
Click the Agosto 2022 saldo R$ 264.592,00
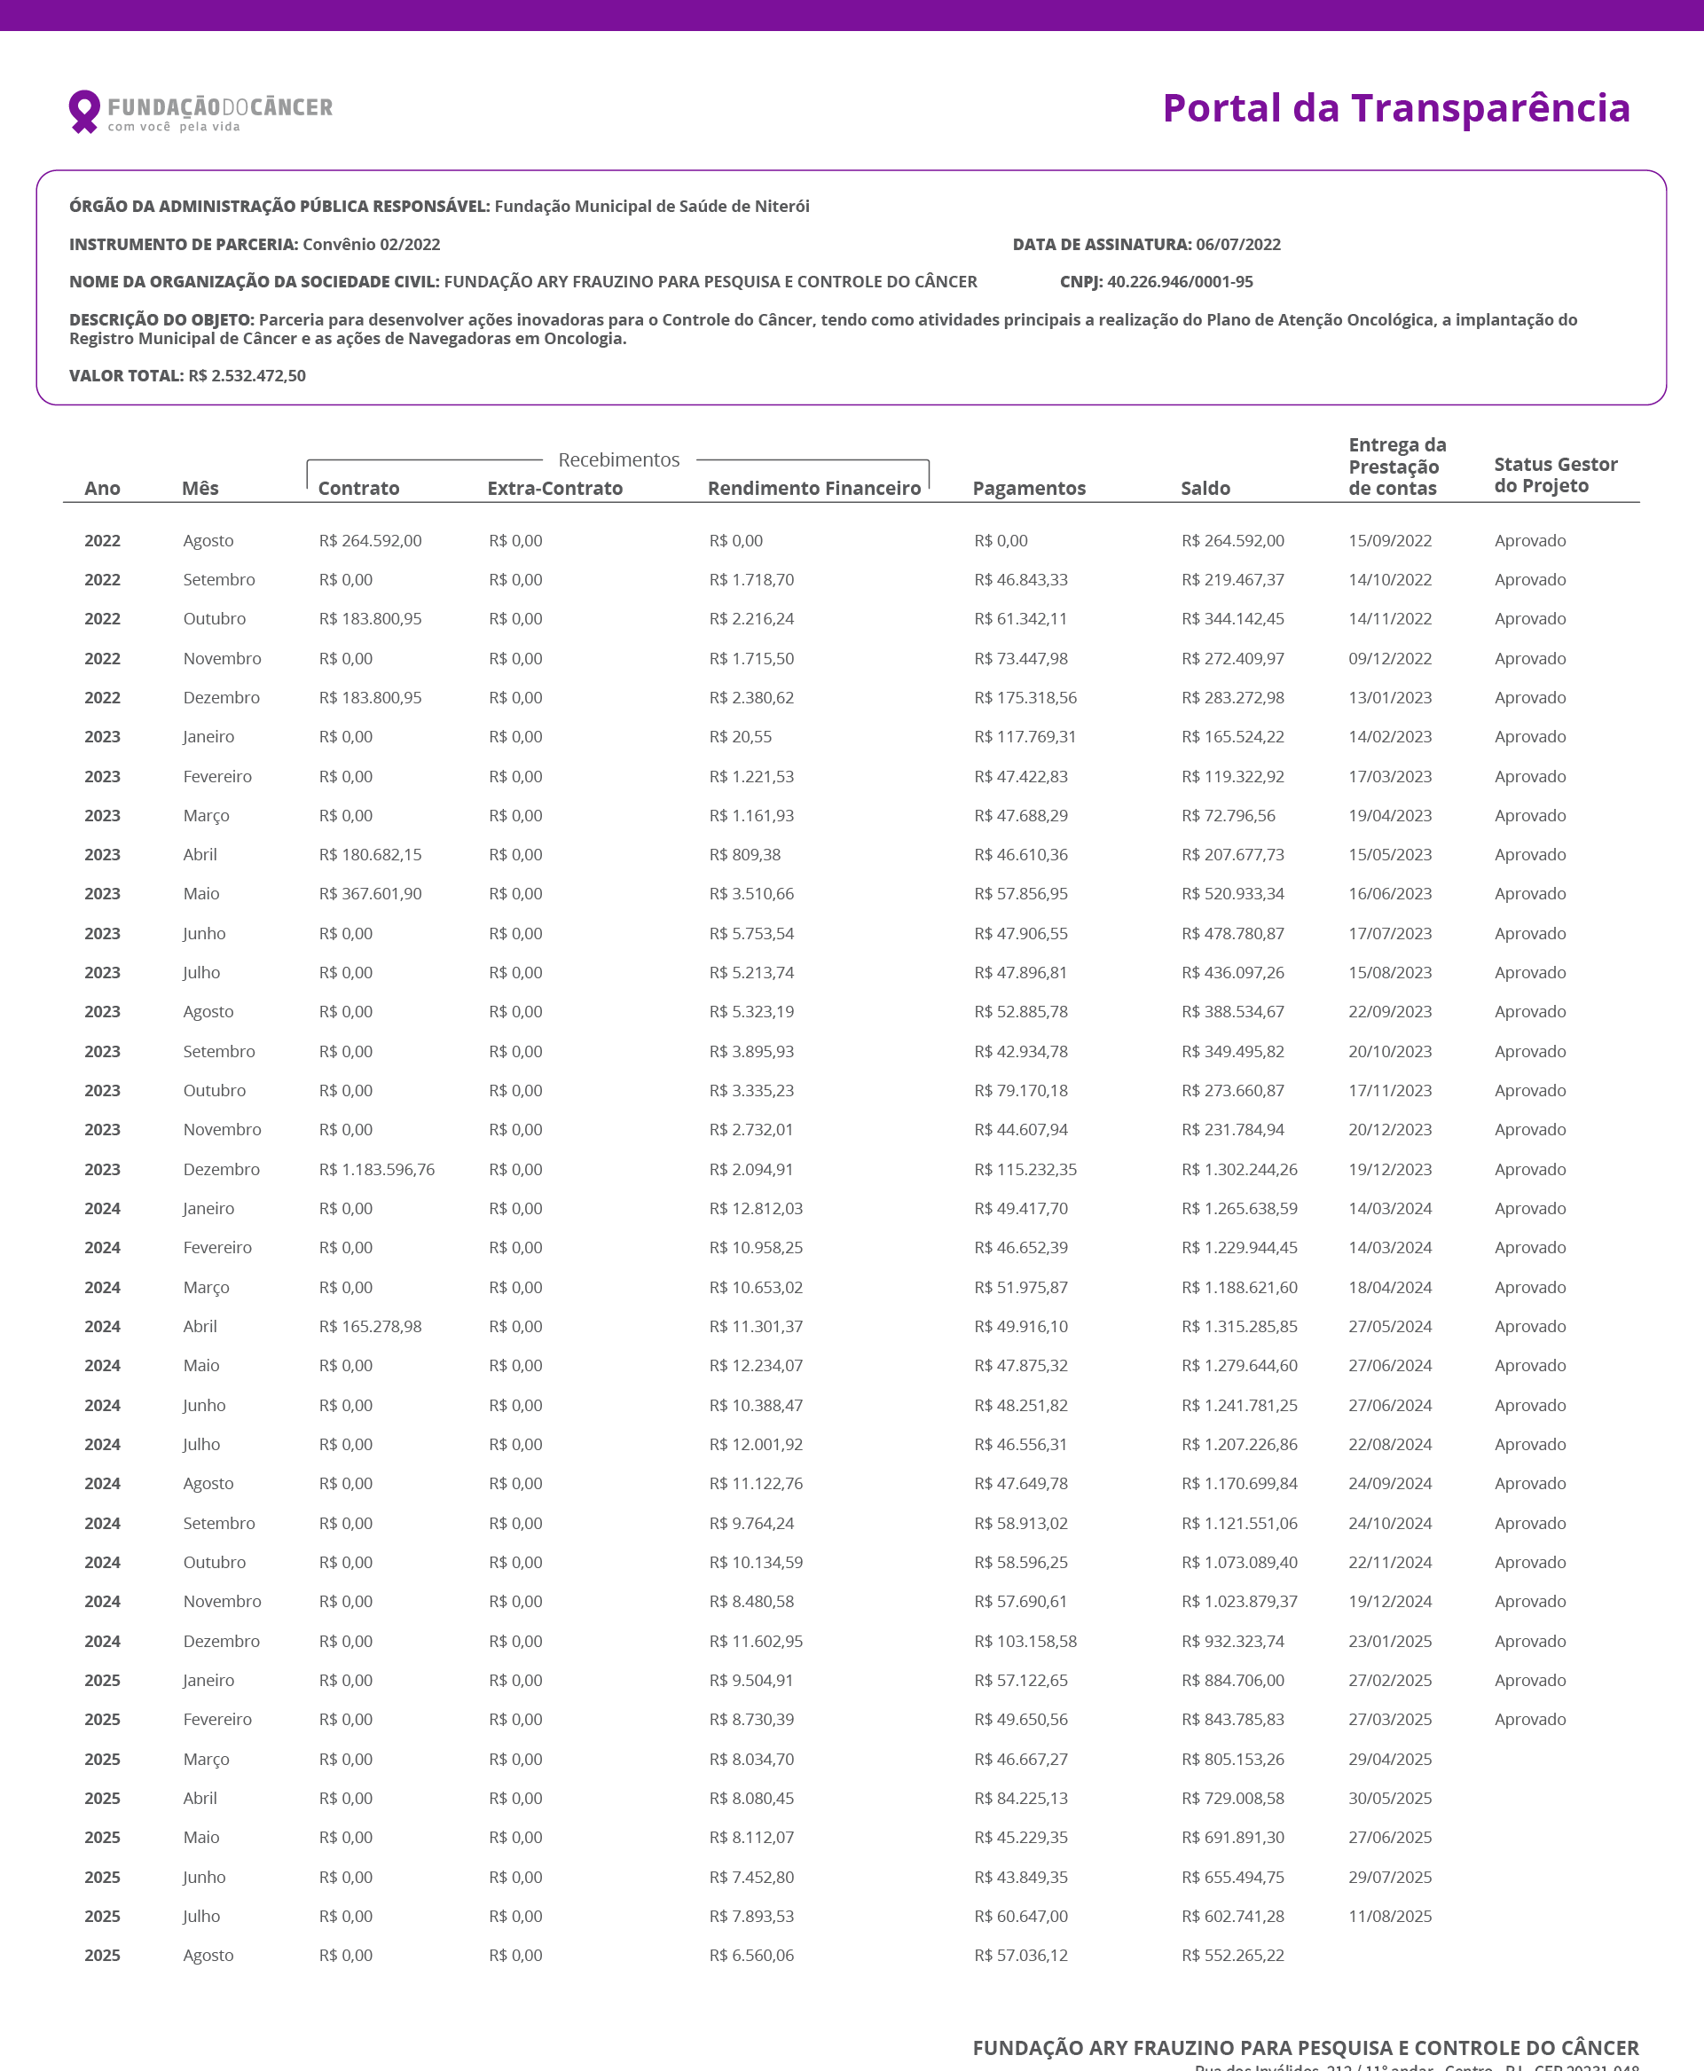(1232, 541)
